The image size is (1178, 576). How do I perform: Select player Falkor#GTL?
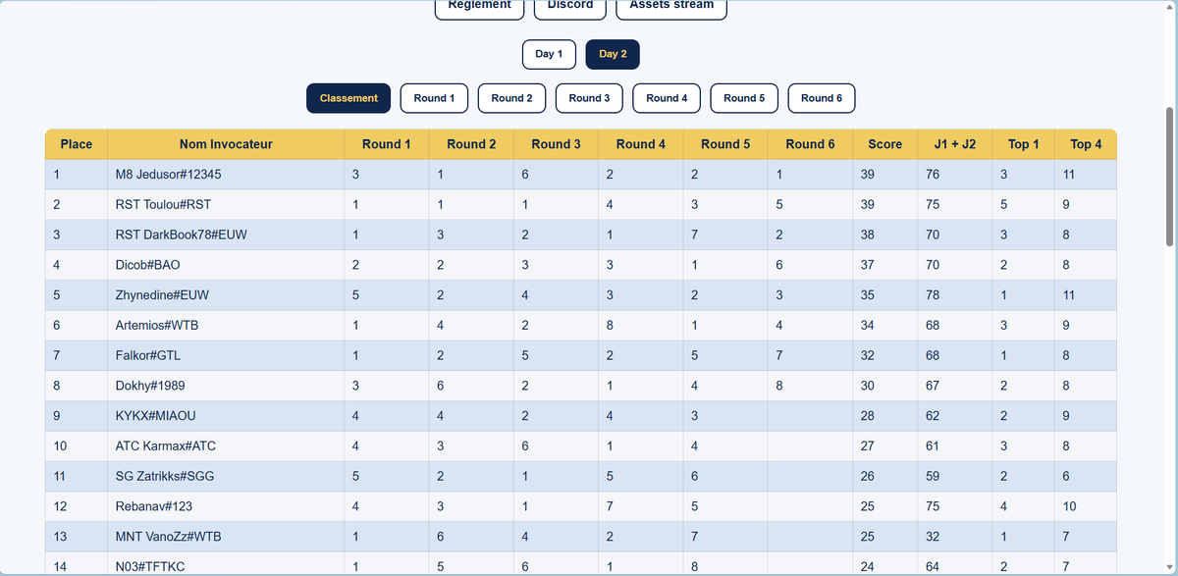click(x=148, y=356)
